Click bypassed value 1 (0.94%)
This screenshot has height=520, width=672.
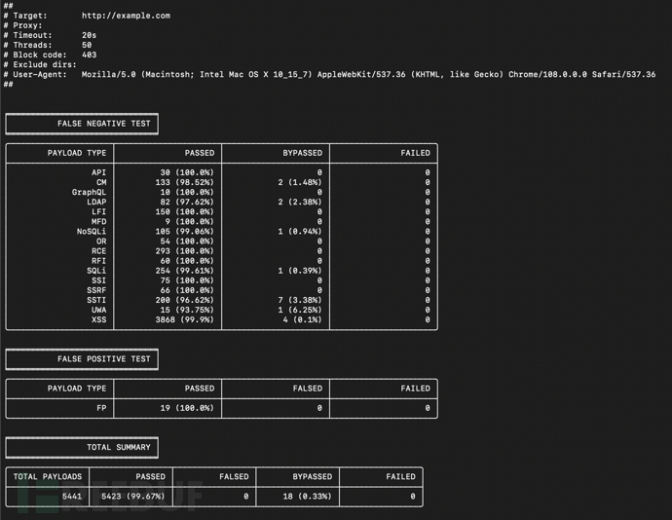300,232
